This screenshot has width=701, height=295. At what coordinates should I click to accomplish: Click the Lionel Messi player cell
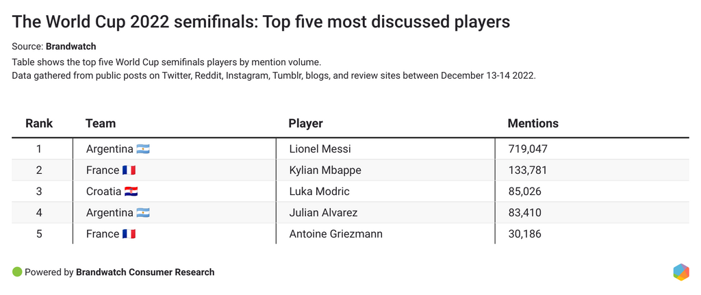[x=320, y=149]
